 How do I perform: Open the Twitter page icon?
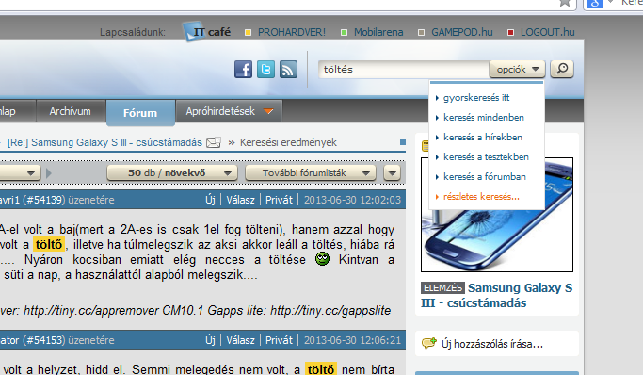[265, 70]
